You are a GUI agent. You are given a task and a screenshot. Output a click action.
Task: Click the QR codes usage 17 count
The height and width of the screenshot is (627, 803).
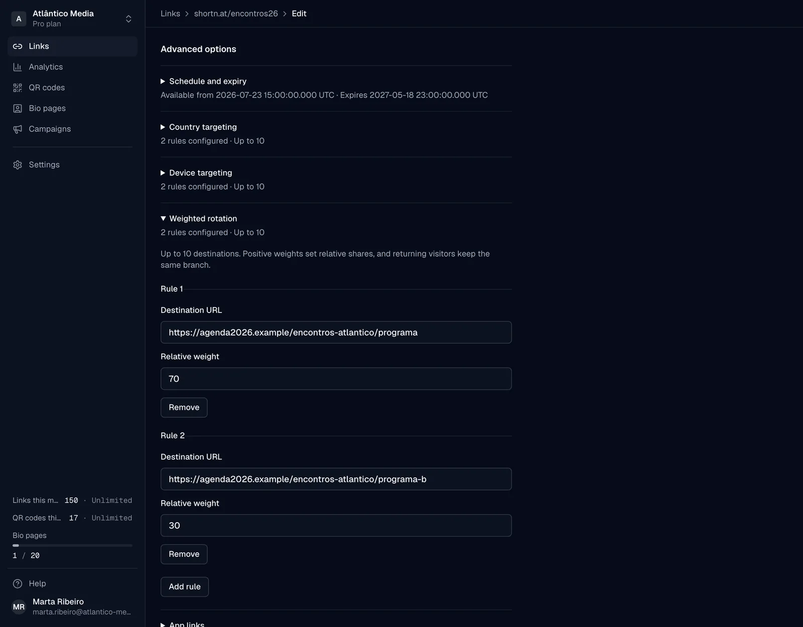73,518
